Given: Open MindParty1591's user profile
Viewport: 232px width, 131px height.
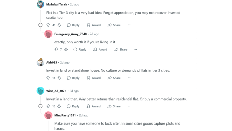Looking at the screenshot, I should tap(65, 115).
